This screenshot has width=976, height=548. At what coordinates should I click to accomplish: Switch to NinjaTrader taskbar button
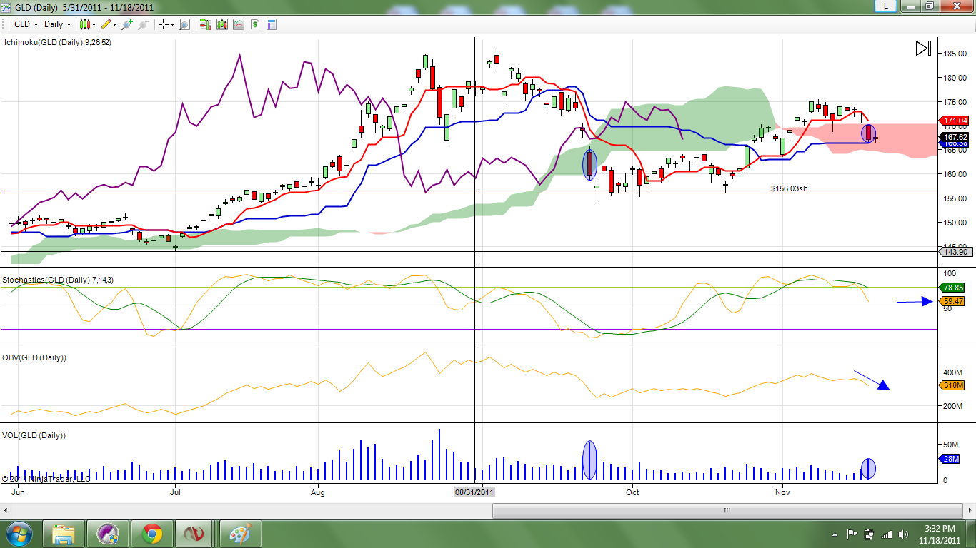pyautogui.click(x=195, y=534)
